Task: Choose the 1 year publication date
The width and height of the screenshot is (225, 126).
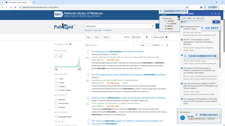Action: pos(56,79)
